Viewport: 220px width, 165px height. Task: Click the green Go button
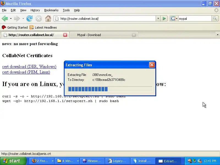pyautogui.click(x=164, y=18)
